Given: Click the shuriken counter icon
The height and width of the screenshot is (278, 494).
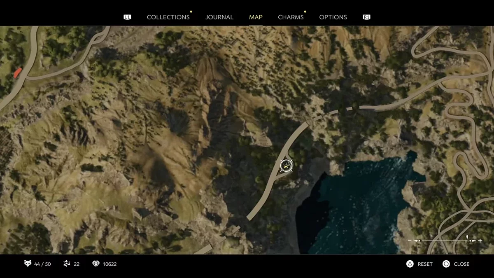Looking at the screenshot, I should click(x=67, y=264).
